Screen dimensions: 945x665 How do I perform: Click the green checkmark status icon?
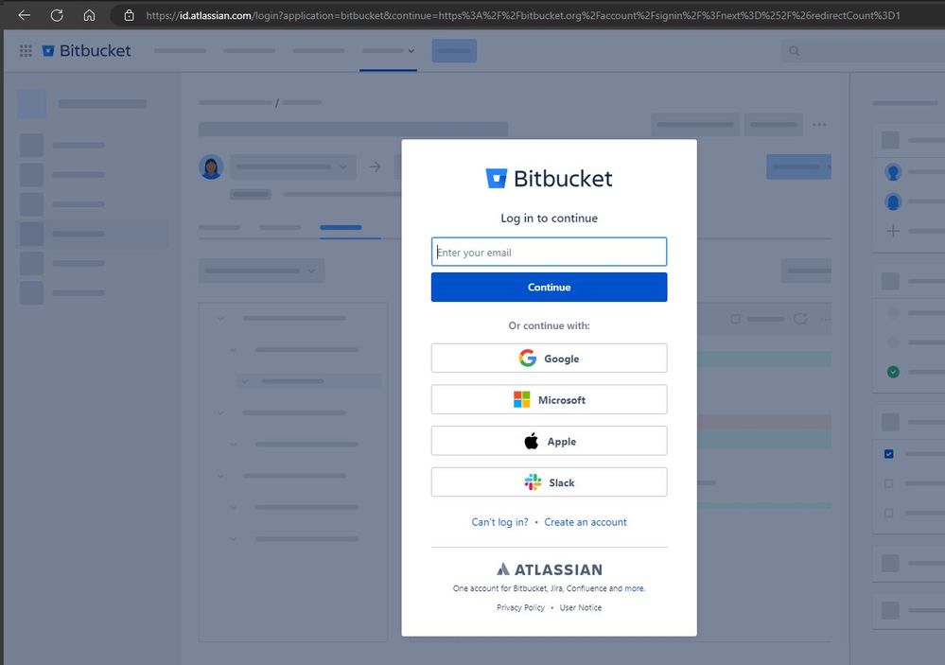893,372
